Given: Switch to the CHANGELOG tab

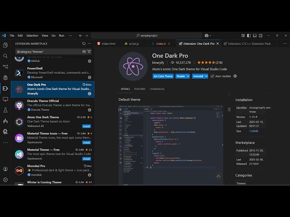Looking at the screenshot, I should (157, 89).
